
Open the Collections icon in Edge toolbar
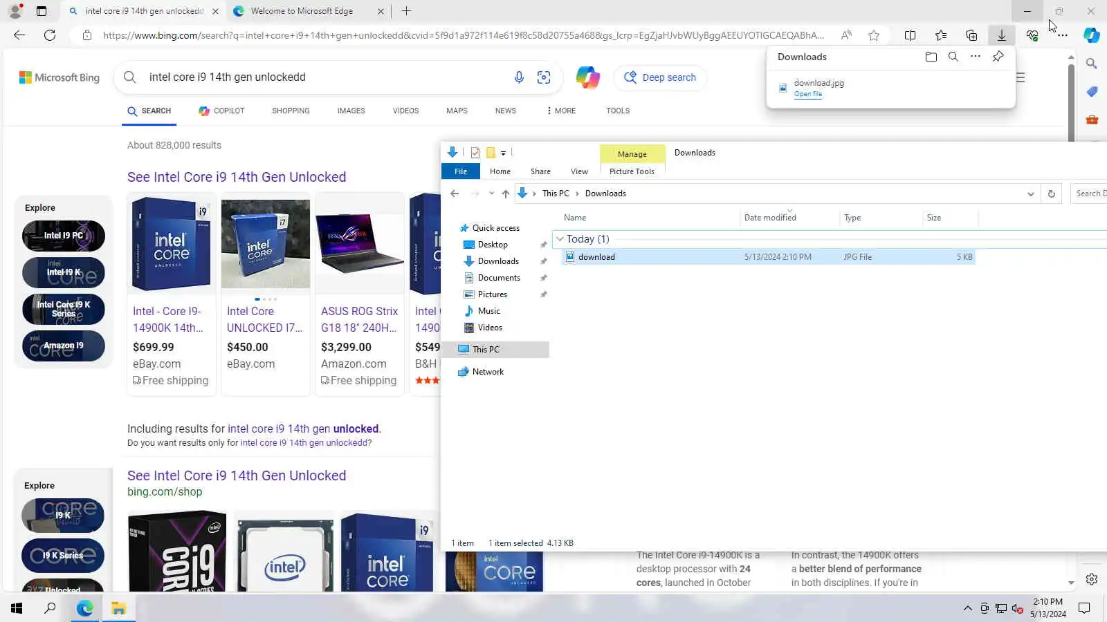[x=971, y=35]
